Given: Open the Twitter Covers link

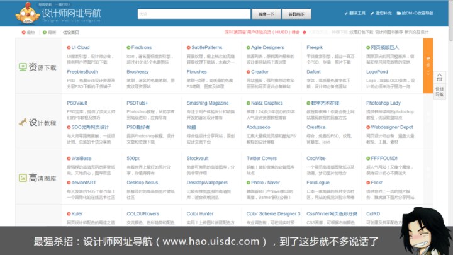Looking at the screenshot, I should 262,159.
